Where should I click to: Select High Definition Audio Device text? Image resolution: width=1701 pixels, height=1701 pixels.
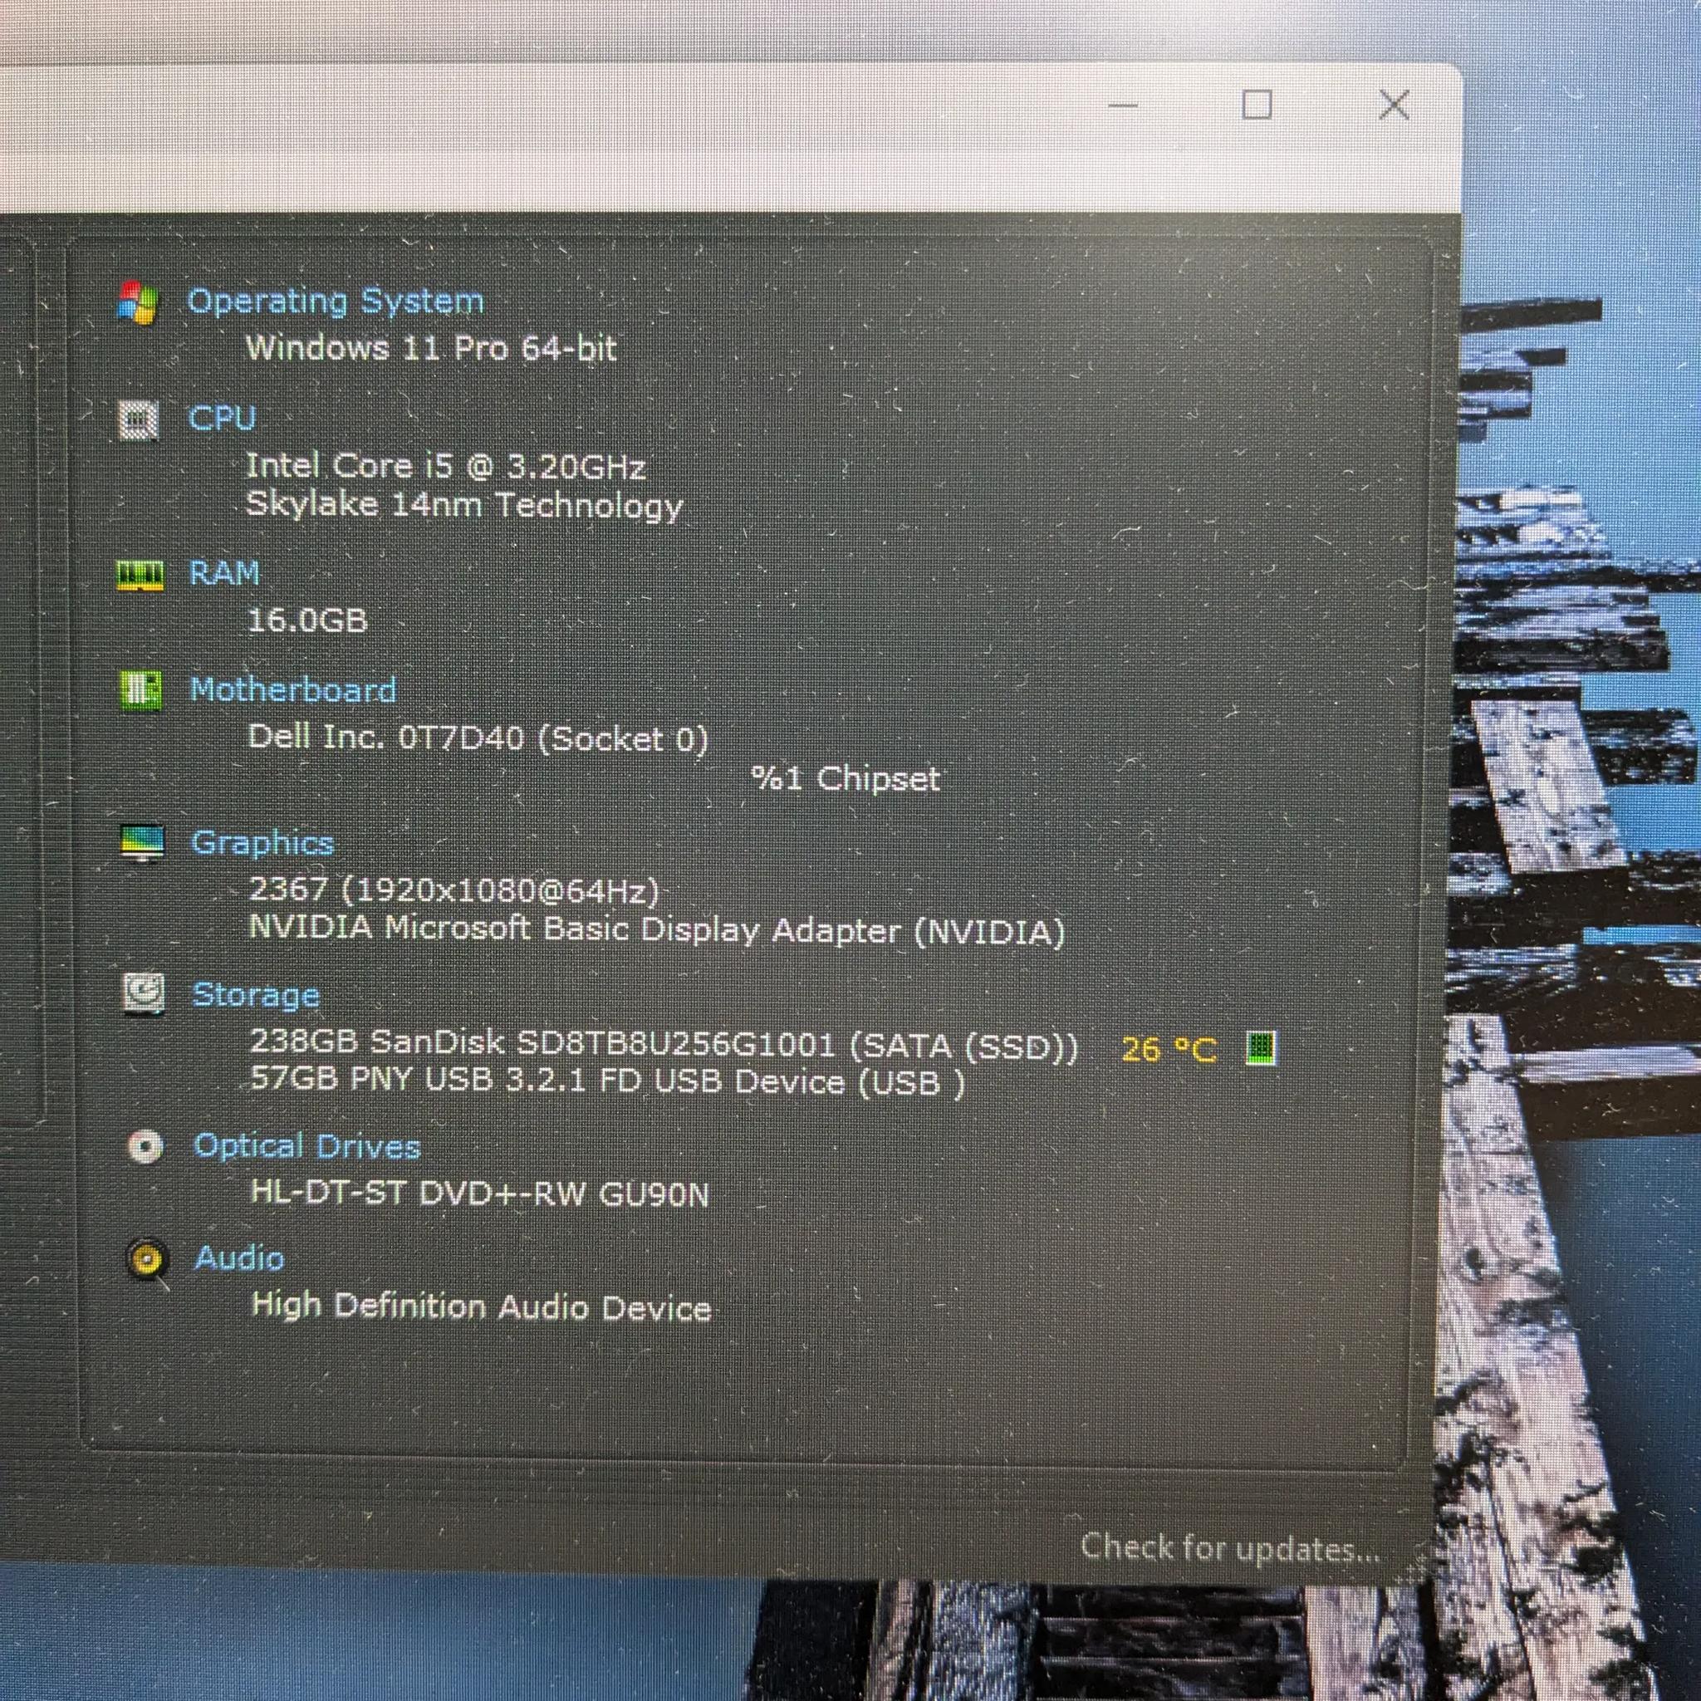pyautogui.click(x=481, y=1306)
